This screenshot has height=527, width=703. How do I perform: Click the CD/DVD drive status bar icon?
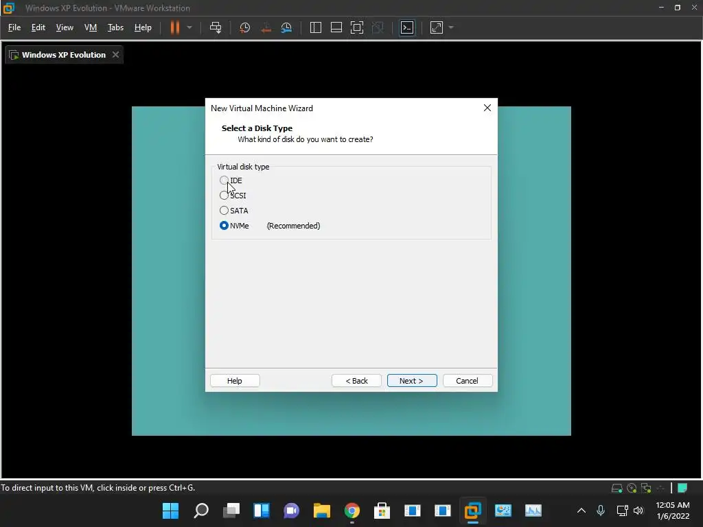pos(632,488)
